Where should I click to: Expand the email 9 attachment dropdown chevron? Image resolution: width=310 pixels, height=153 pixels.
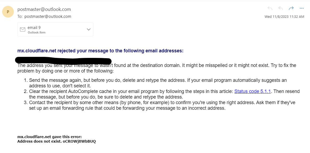(89, 29)
